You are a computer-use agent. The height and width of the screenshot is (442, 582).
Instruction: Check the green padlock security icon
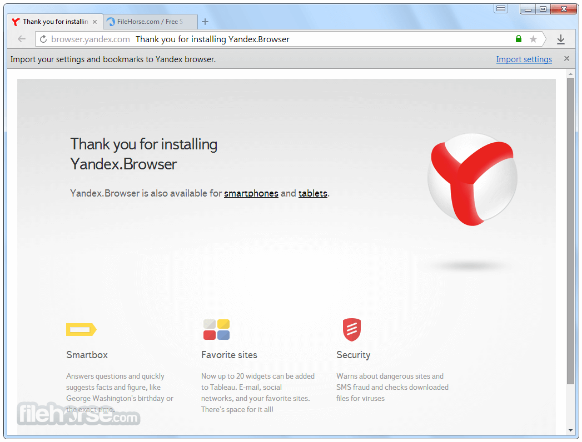tap(519, 38)
